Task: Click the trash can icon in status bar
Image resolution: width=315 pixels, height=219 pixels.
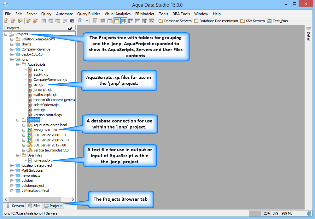Action: click(309, 213)
